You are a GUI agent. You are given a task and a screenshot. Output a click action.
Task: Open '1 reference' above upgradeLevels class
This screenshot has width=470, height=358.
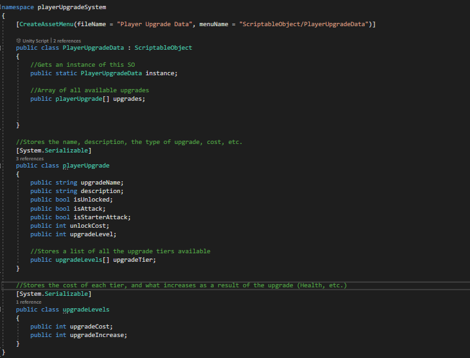pyautogui.click(x=29, y=302)
